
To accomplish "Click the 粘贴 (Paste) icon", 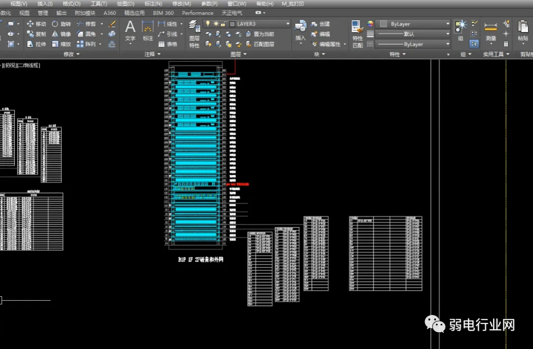I will coord(523,31).
